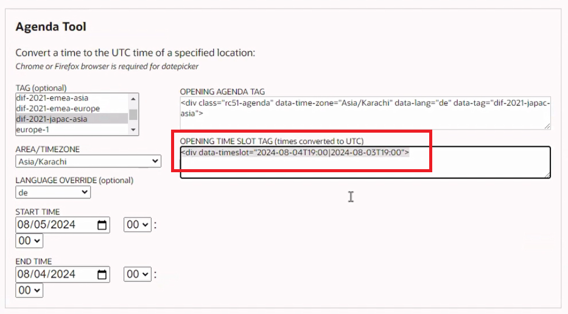The width and height of the screenshot is (568, 314).
Task: Open the Start Time minutes dropdown
Action: coord(29,242)
